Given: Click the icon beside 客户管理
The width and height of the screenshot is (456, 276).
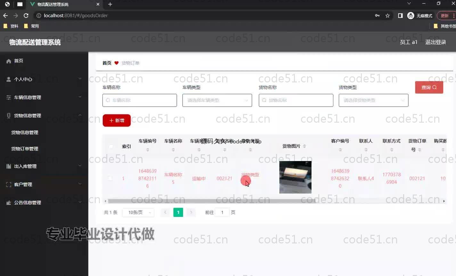Looking at the screenshot, I should point(9,184).
